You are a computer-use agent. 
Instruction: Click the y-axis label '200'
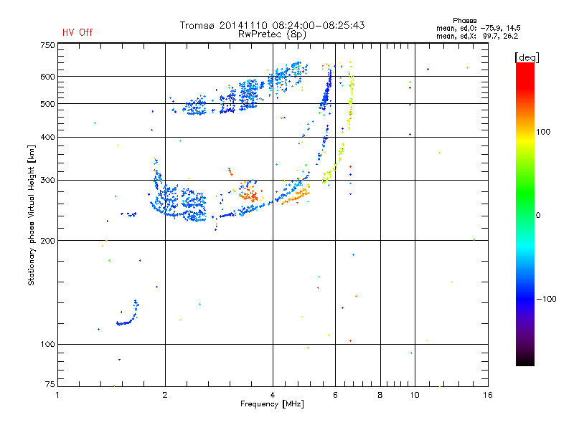coord(47,241)
